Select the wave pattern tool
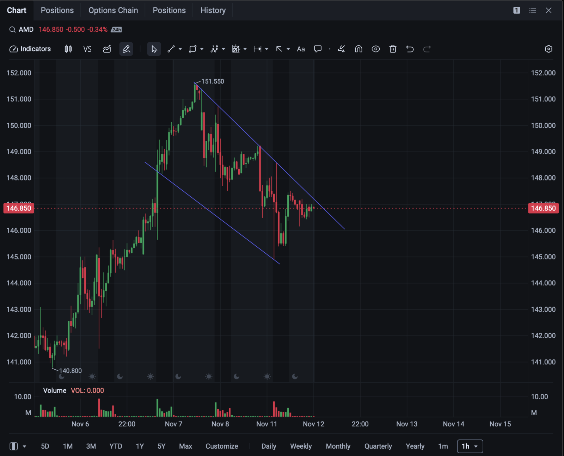Viewport: 564px width, 456px height. pos(214,49)
